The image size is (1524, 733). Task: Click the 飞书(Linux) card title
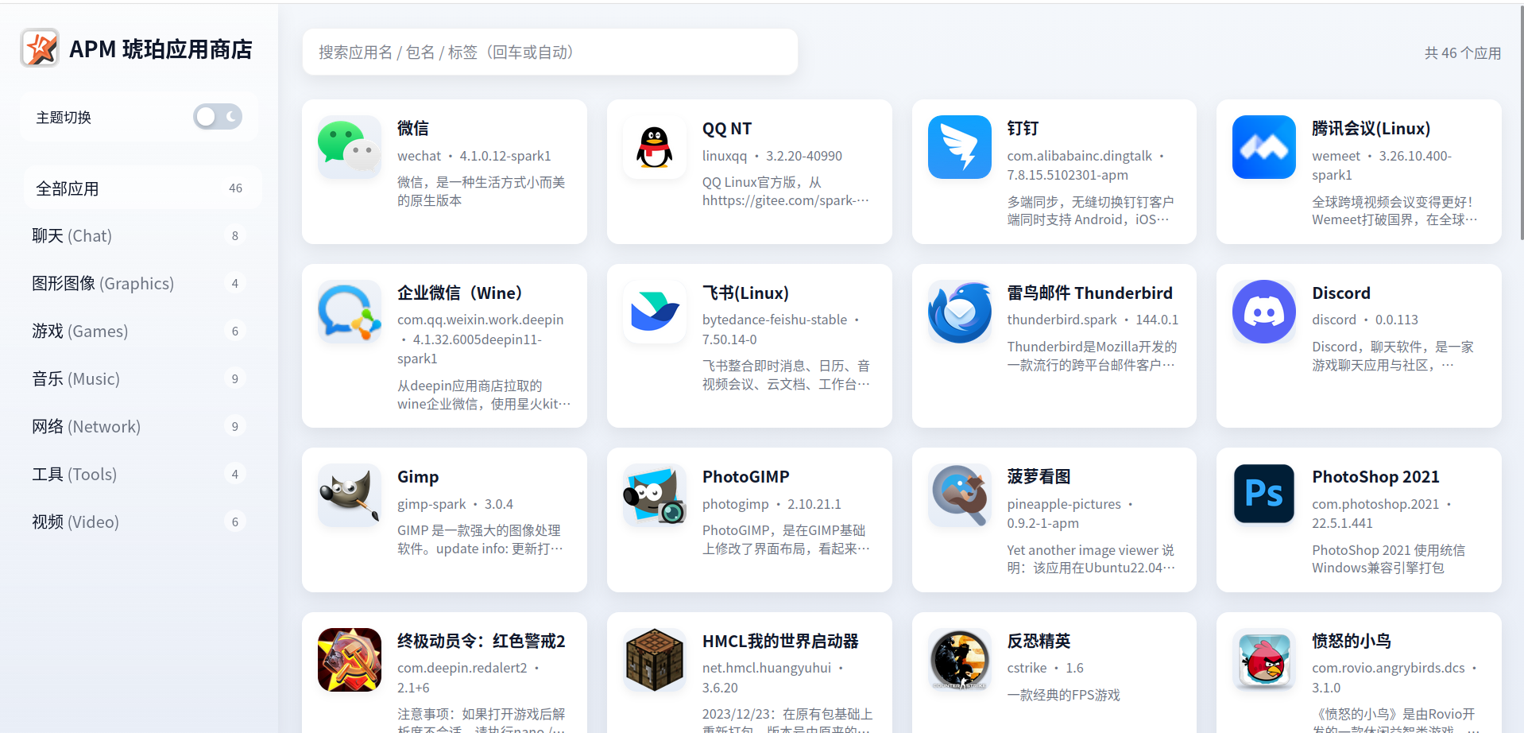pos(745,293)
